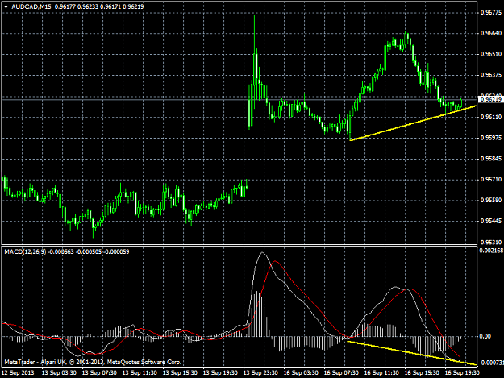
Task: Click price scale value 0.95445
Action: (x=491, y=222)
